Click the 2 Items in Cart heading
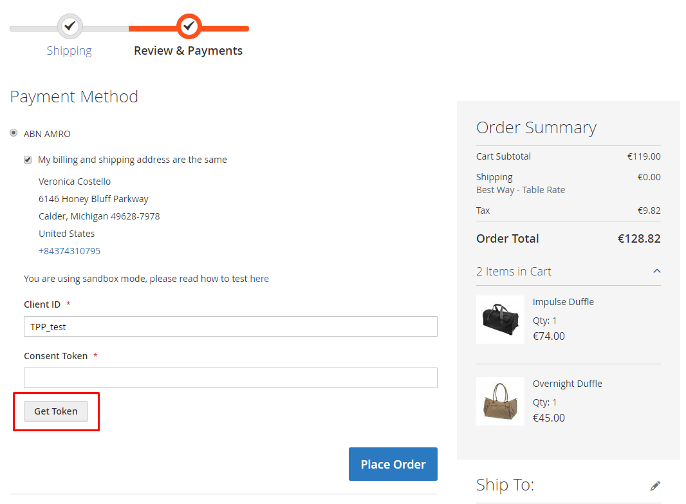Screen dimensions: 686x504 [514, 271]
